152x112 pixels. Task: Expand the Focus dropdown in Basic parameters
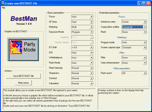(82, 17)
